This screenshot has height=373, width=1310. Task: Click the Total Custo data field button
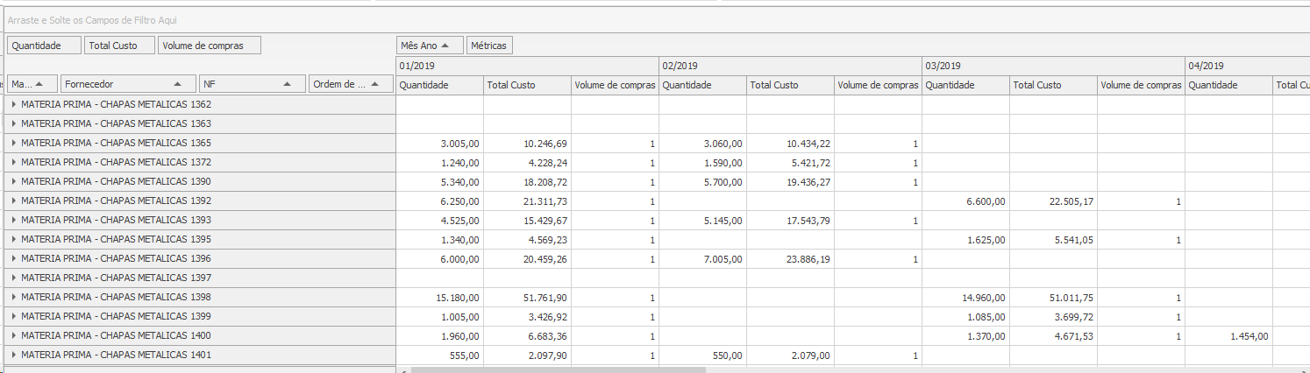[x=120, y=46]
